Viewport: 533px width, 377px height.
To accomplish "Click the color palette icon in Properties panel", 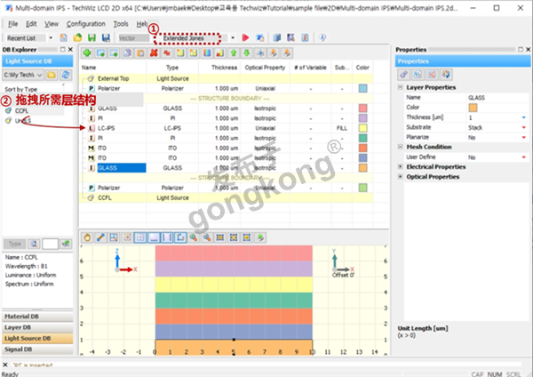I will tap(446, 74).
